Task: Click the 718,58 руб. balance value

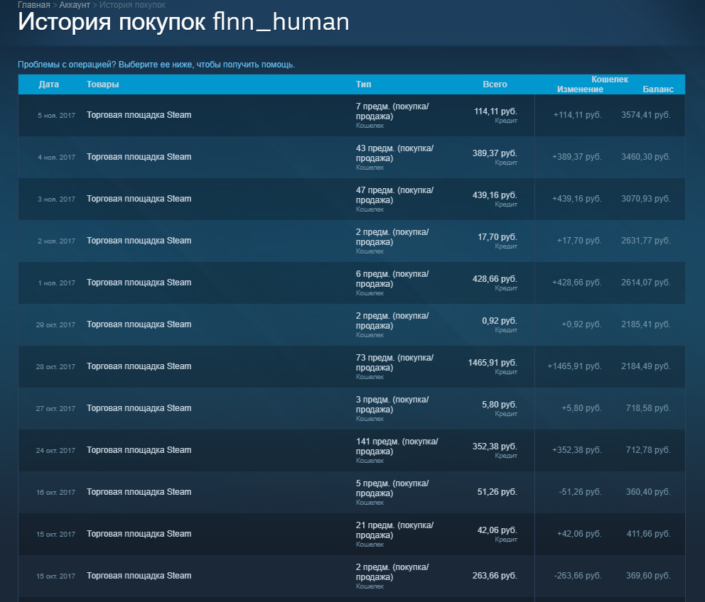Action: (648, 408)
